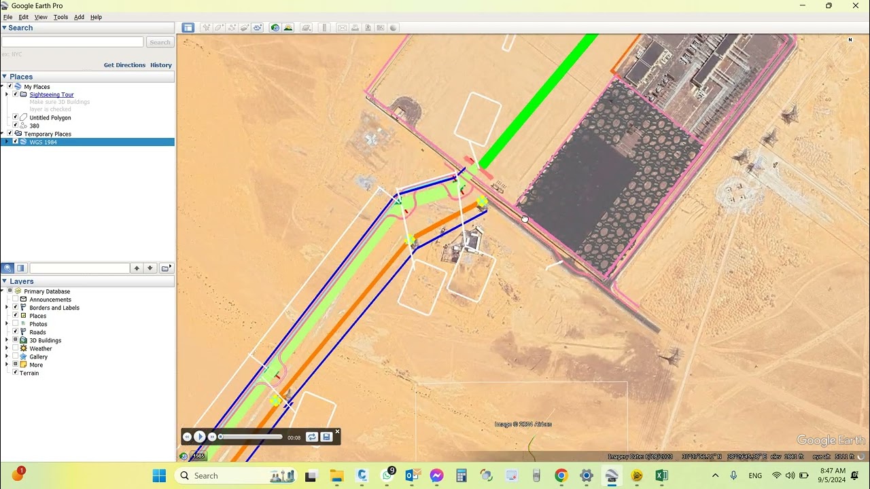Uncheck the 380 path checkbox
Image resolution: width=870 pixels, height=489 pixels.
[x=16, y=126]
